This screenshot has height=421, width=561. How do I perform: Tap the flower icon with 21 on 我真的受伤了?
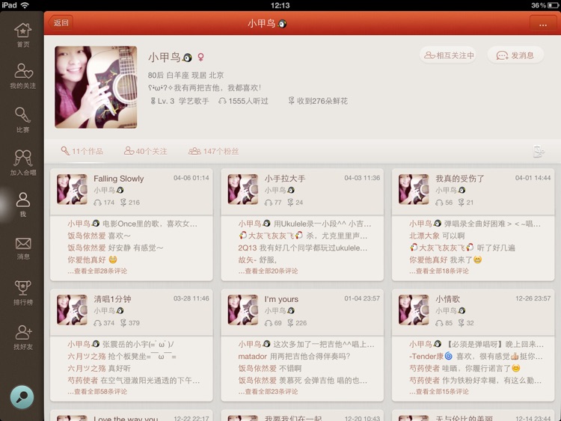(x=462, y=203)
